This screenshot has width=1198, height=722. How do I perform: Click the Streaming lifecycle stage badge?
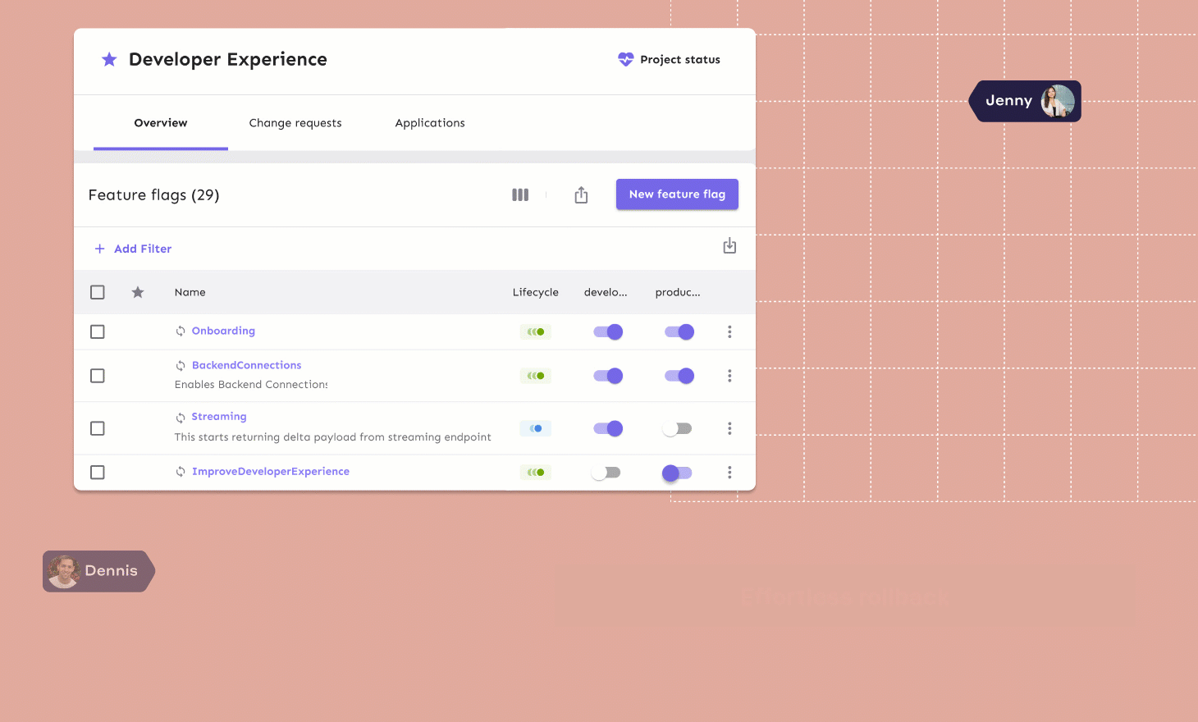[x=536, y=428]
